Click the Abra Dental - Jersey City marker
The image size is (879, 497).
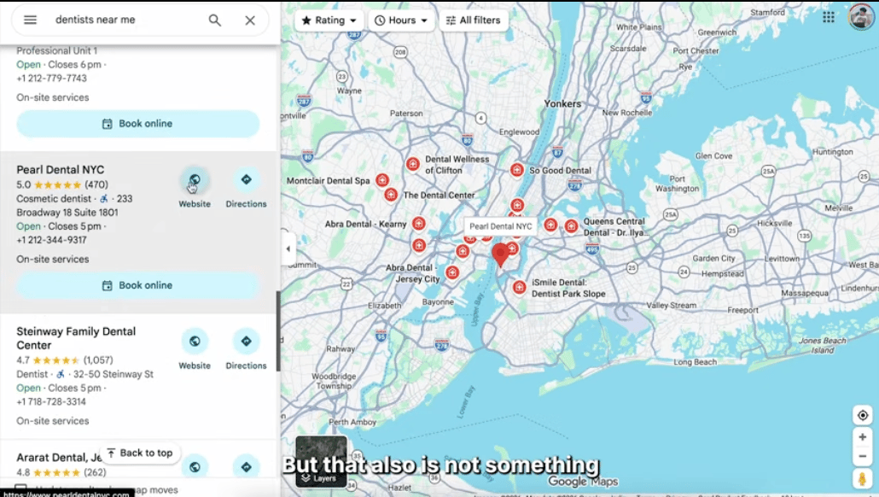(x=452, y=273)
